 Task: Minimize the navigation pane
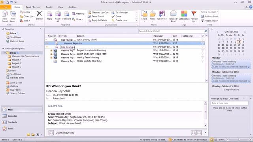click(41, 28)
